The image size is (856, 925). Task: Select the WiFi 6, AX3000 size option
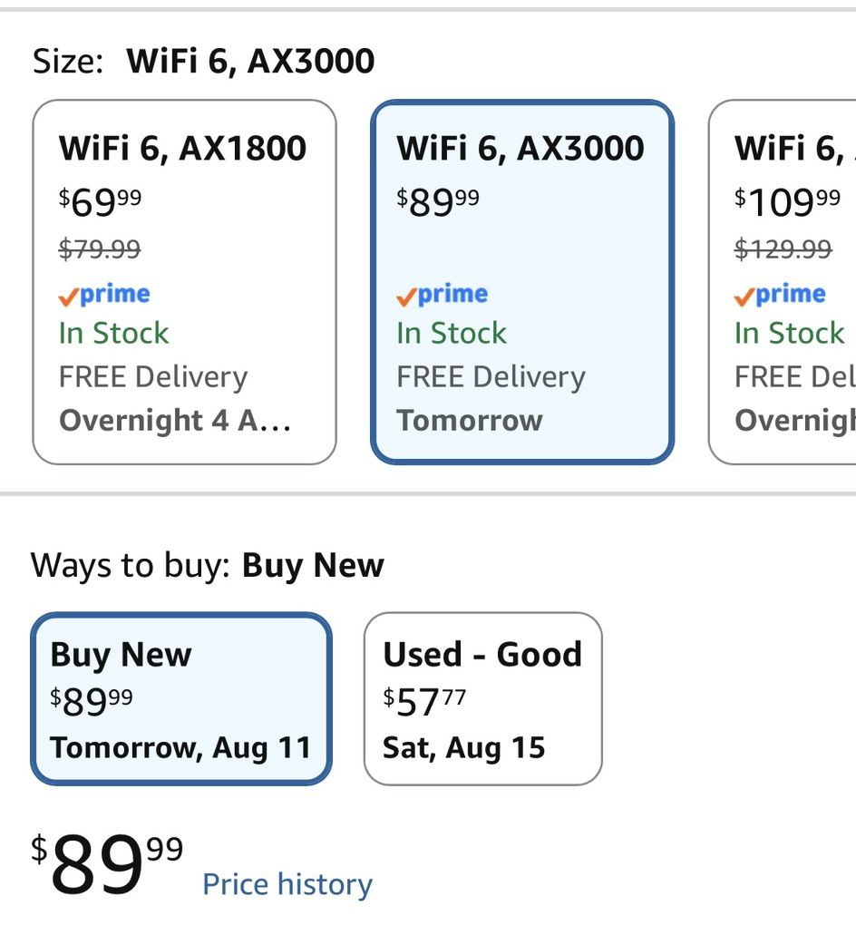522,282
